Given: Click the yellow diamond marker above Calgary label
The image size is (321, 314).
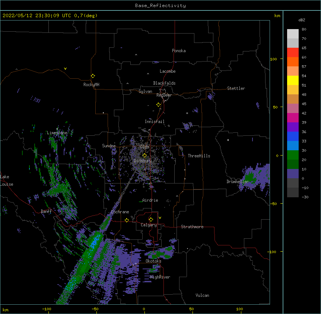Looking at the screenshot, I should tap(151, 220).
